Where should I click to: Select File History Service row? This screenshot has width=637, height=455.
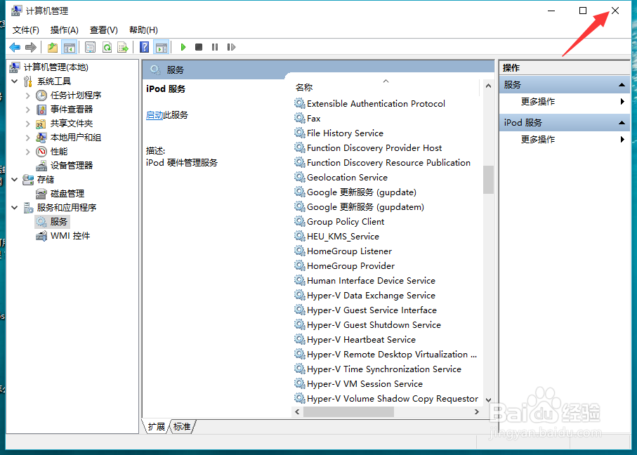[x=345, y=133]
